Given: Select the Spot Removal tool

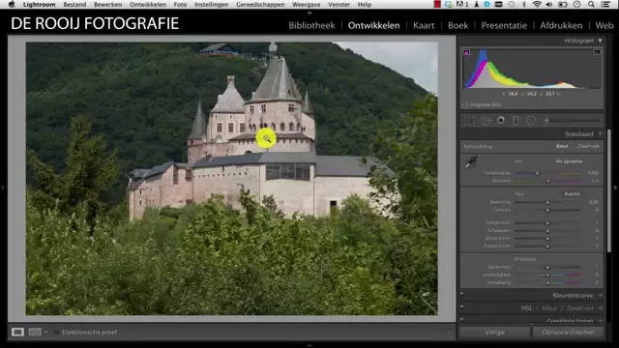Looking at the screenshot, I should coord(486,121).
